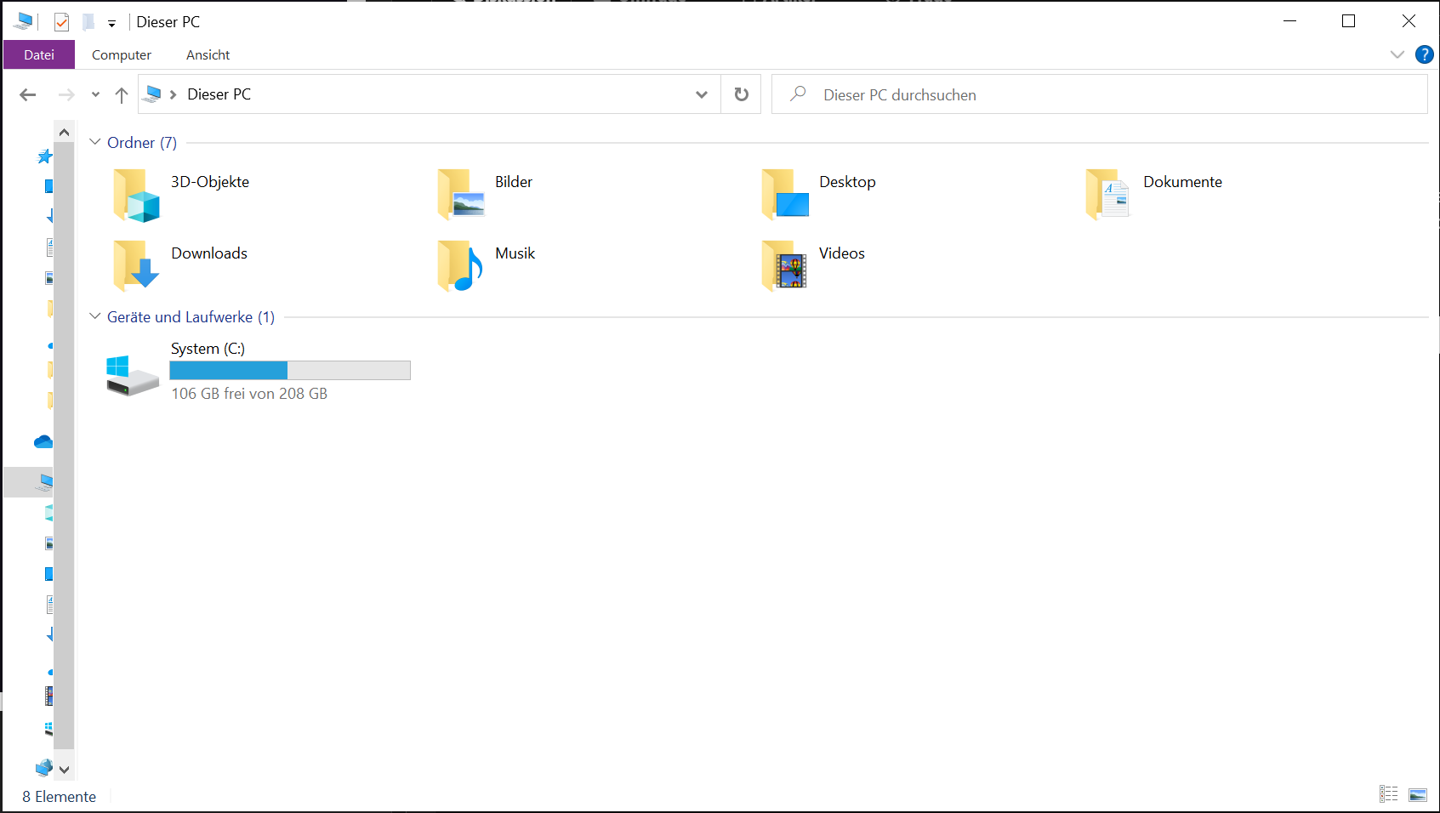Click the Forward arrow navigation button
The image size is (1440, 813).
66,94
